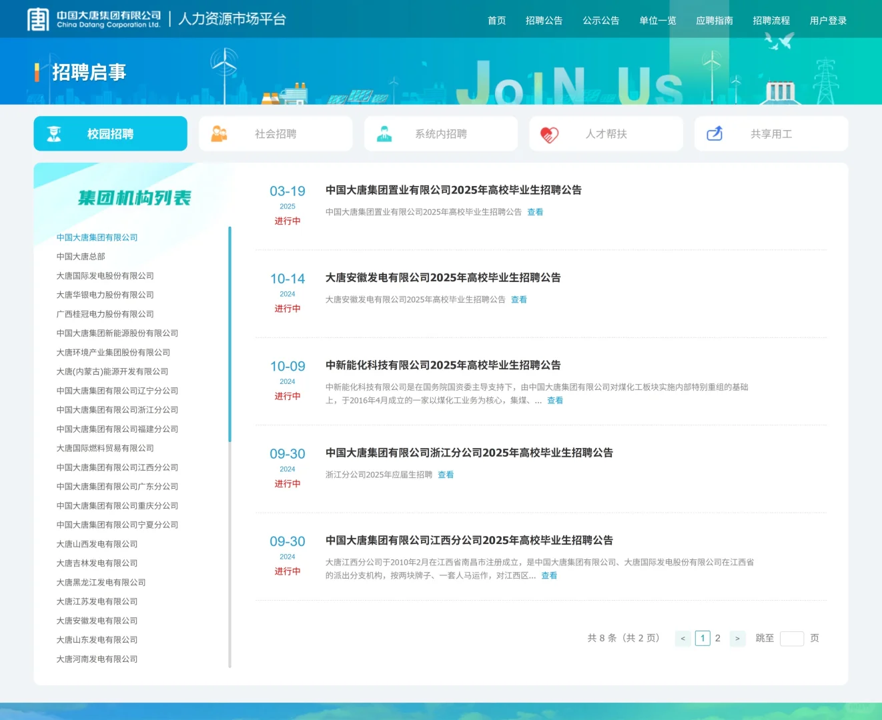The width and height of the screenshot is (882, 720).
Task: Select 大唐山东发电有限公司 in organization list
Action: point(97,640)
